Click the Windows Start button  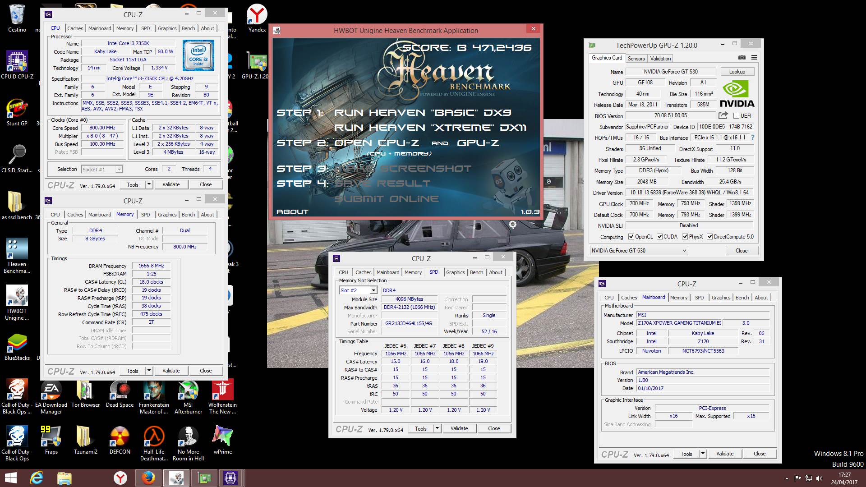coord(10,478)
